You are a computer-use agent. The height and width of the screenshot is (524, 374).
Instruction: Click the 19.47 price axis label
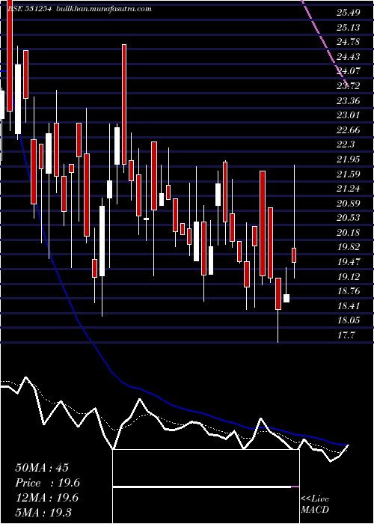349,262
